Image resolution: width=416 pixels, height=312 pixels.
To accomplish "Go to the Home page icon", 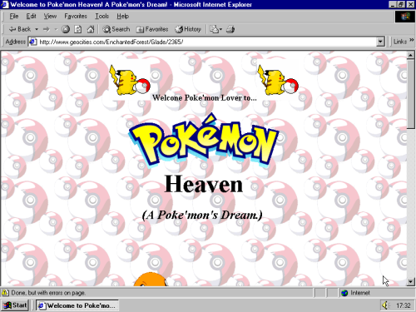I will pyautogui.click(x=91, y=29).
